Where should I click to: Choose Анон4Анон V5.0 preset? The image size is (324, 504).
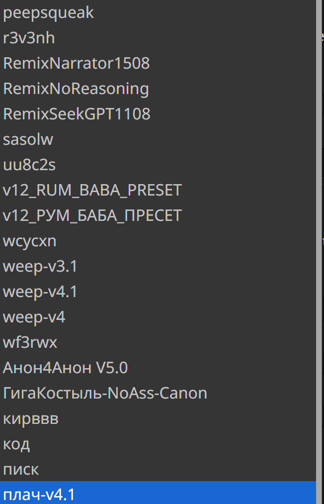point(65,368)
